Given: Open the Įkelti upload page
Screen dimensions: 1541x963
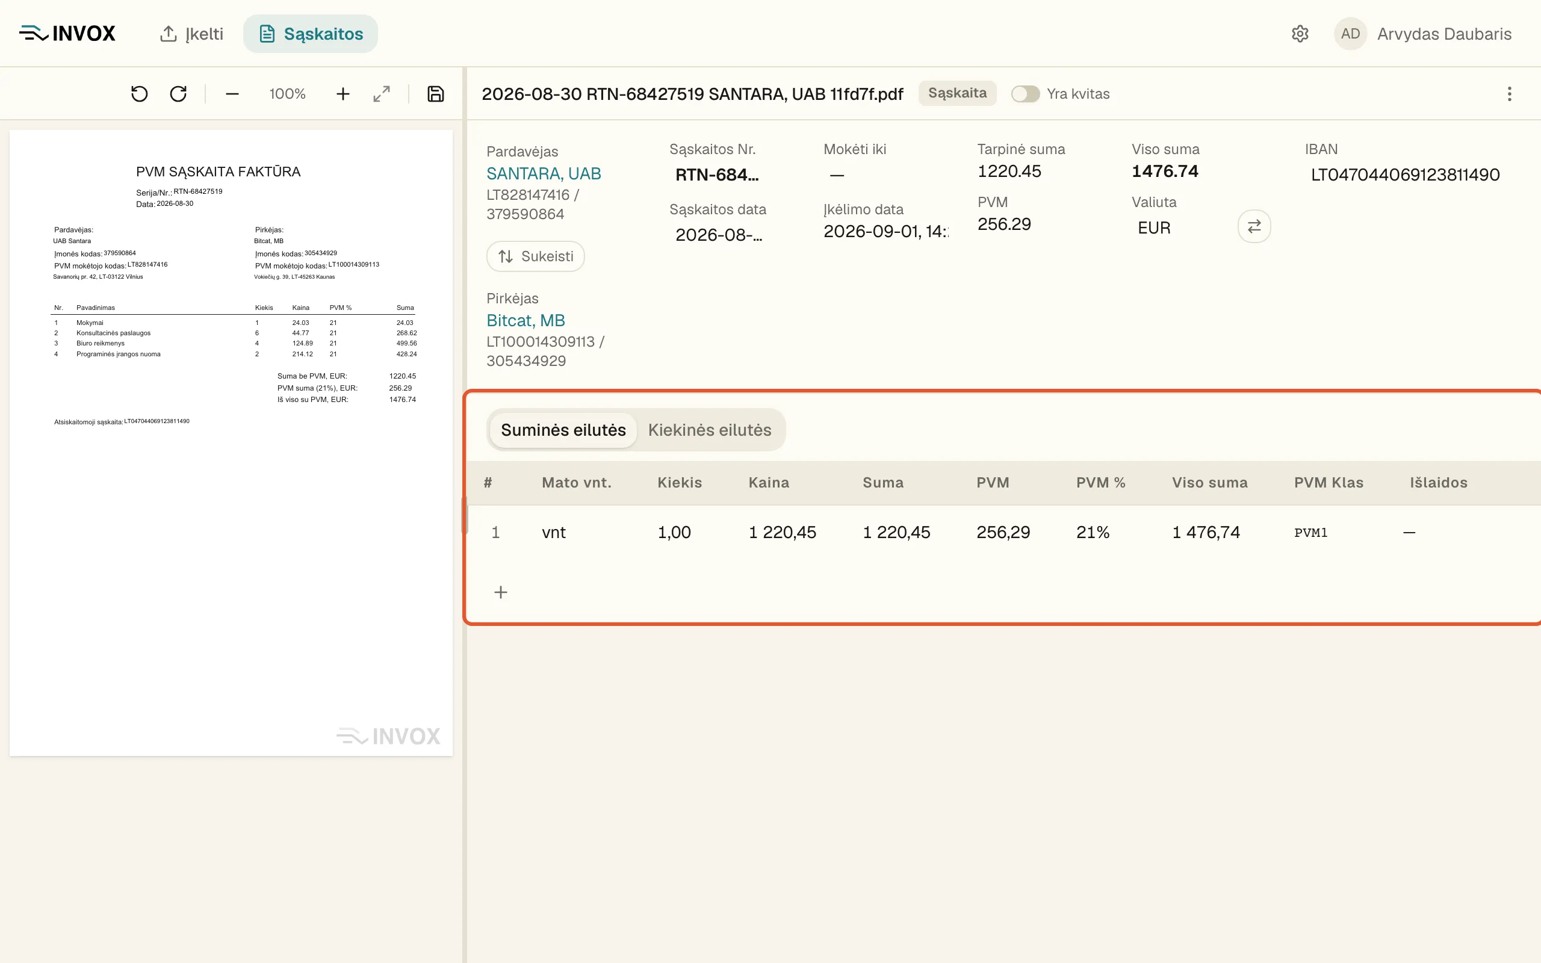Looking at the screenshot, I should 191,34.
